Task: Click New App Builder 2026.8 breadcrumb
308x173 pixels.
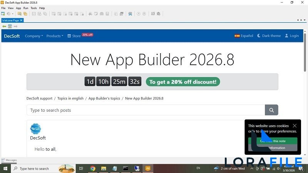Action: tap(144, 98)
